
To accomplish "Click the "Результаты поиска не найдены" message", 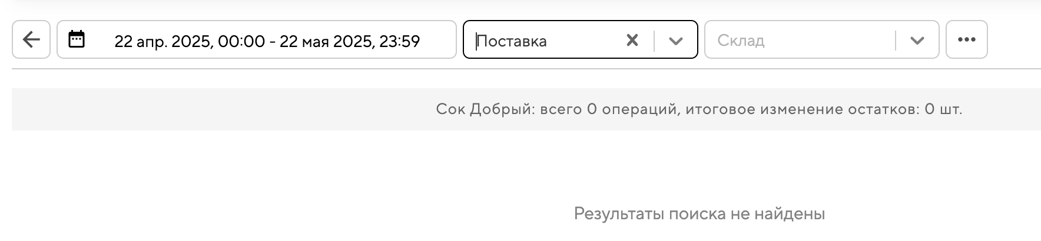I will pyautogui.click(x=699, y=214).
